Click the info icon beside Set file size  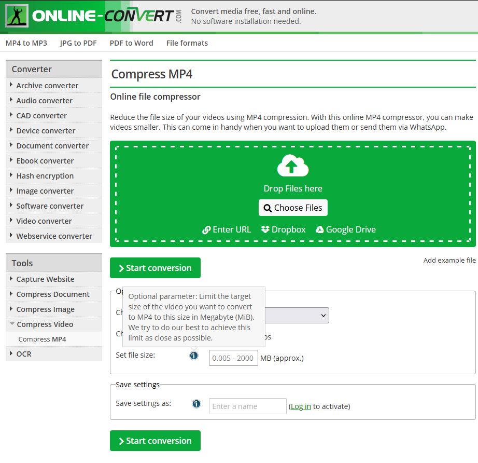click(193, 356)
